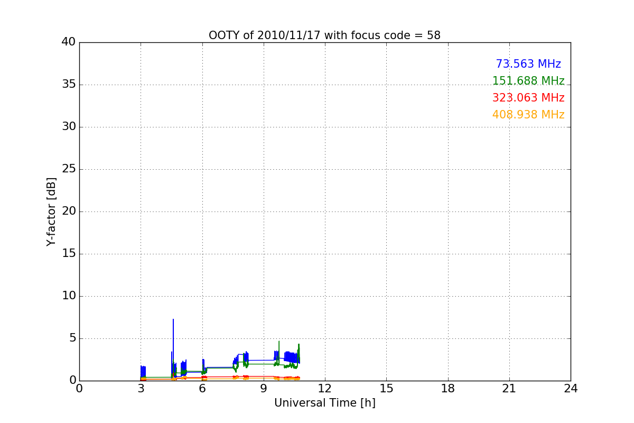Select the blue 73.563 MHz legend label
Viewport: 634px width, 423px height.
click(528, 64)
